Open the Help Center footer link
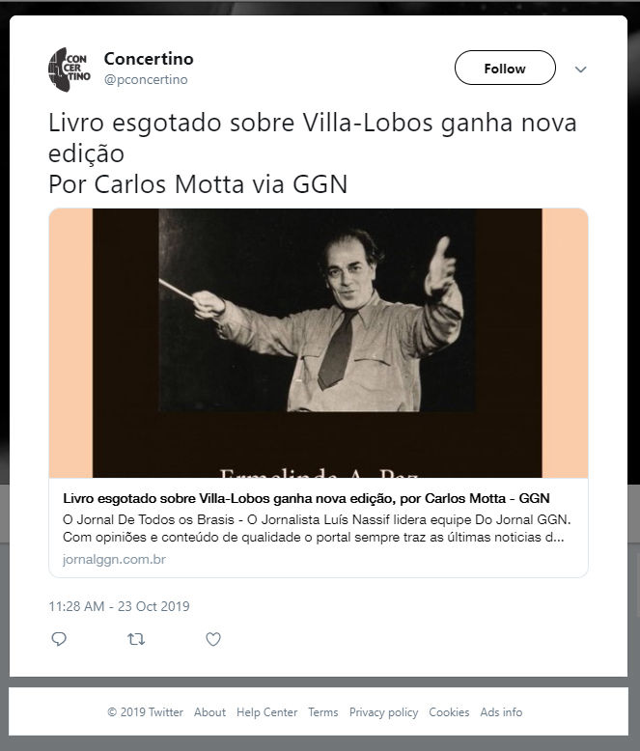The height and width of the screenshot is (751, 640). (x=266, y=712)
